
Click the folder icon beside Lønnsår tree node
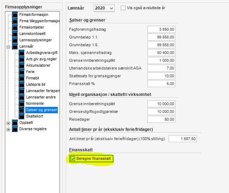[x=15, y=46]
